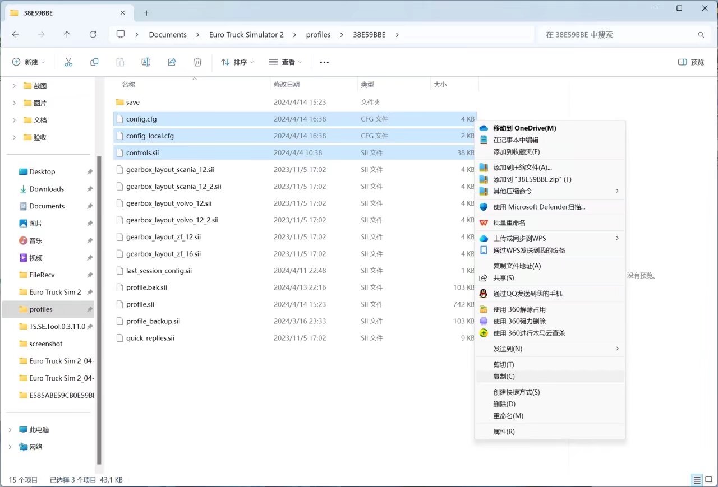Go up one folder level arrow
718x487 pixels.
pyautogui.click(x=67, y=35)
